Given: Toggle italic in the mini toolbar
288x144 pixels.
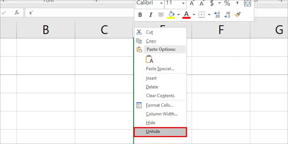Looking at the screenshot, I should 151,15.
